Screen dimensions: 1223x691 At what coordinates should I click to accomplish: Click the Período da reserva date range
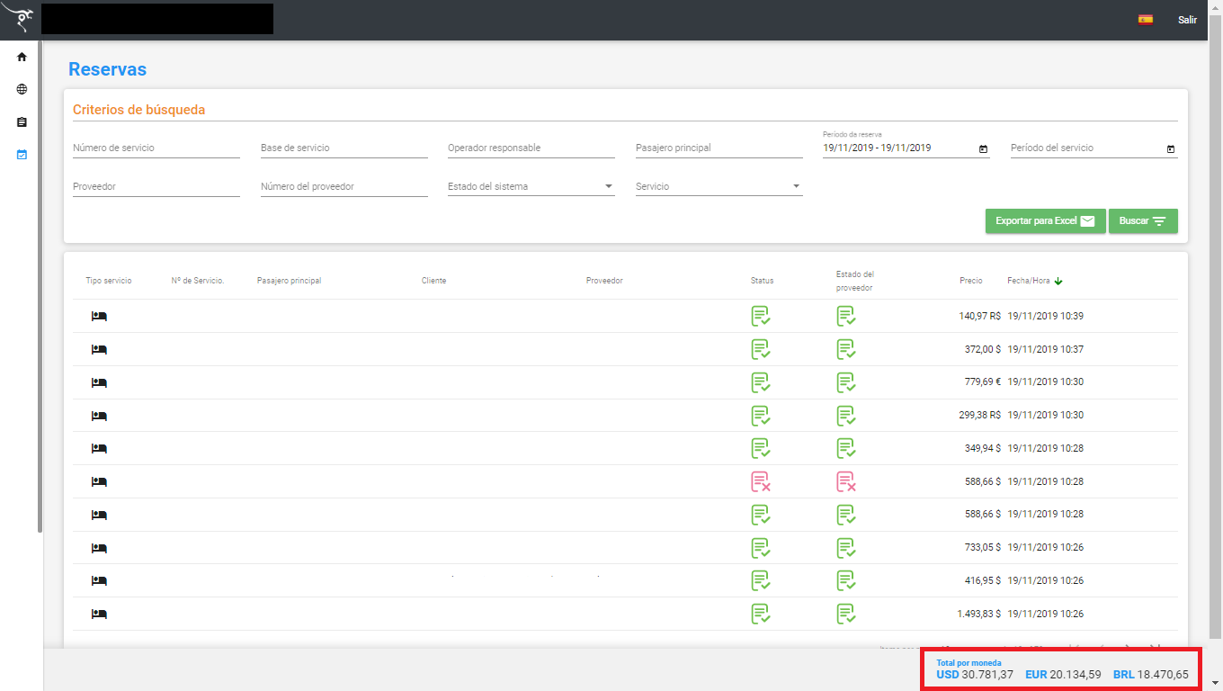(x=877, y=148)
